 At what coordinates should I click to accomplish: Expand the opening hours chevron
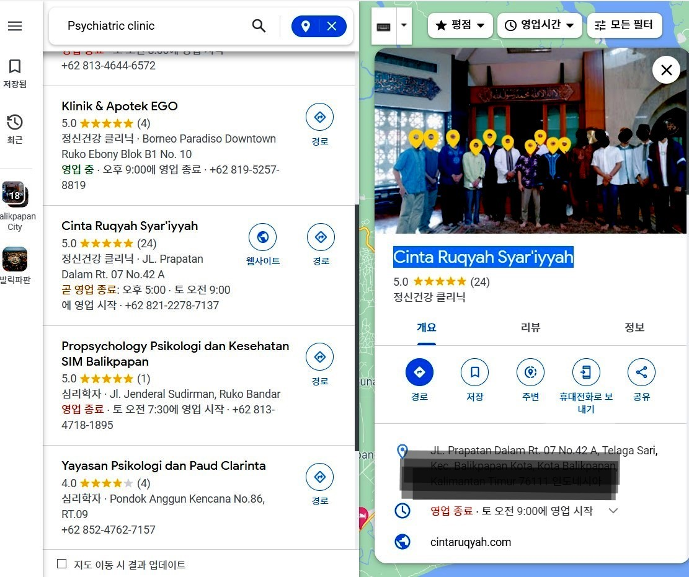tap(613, 511)
